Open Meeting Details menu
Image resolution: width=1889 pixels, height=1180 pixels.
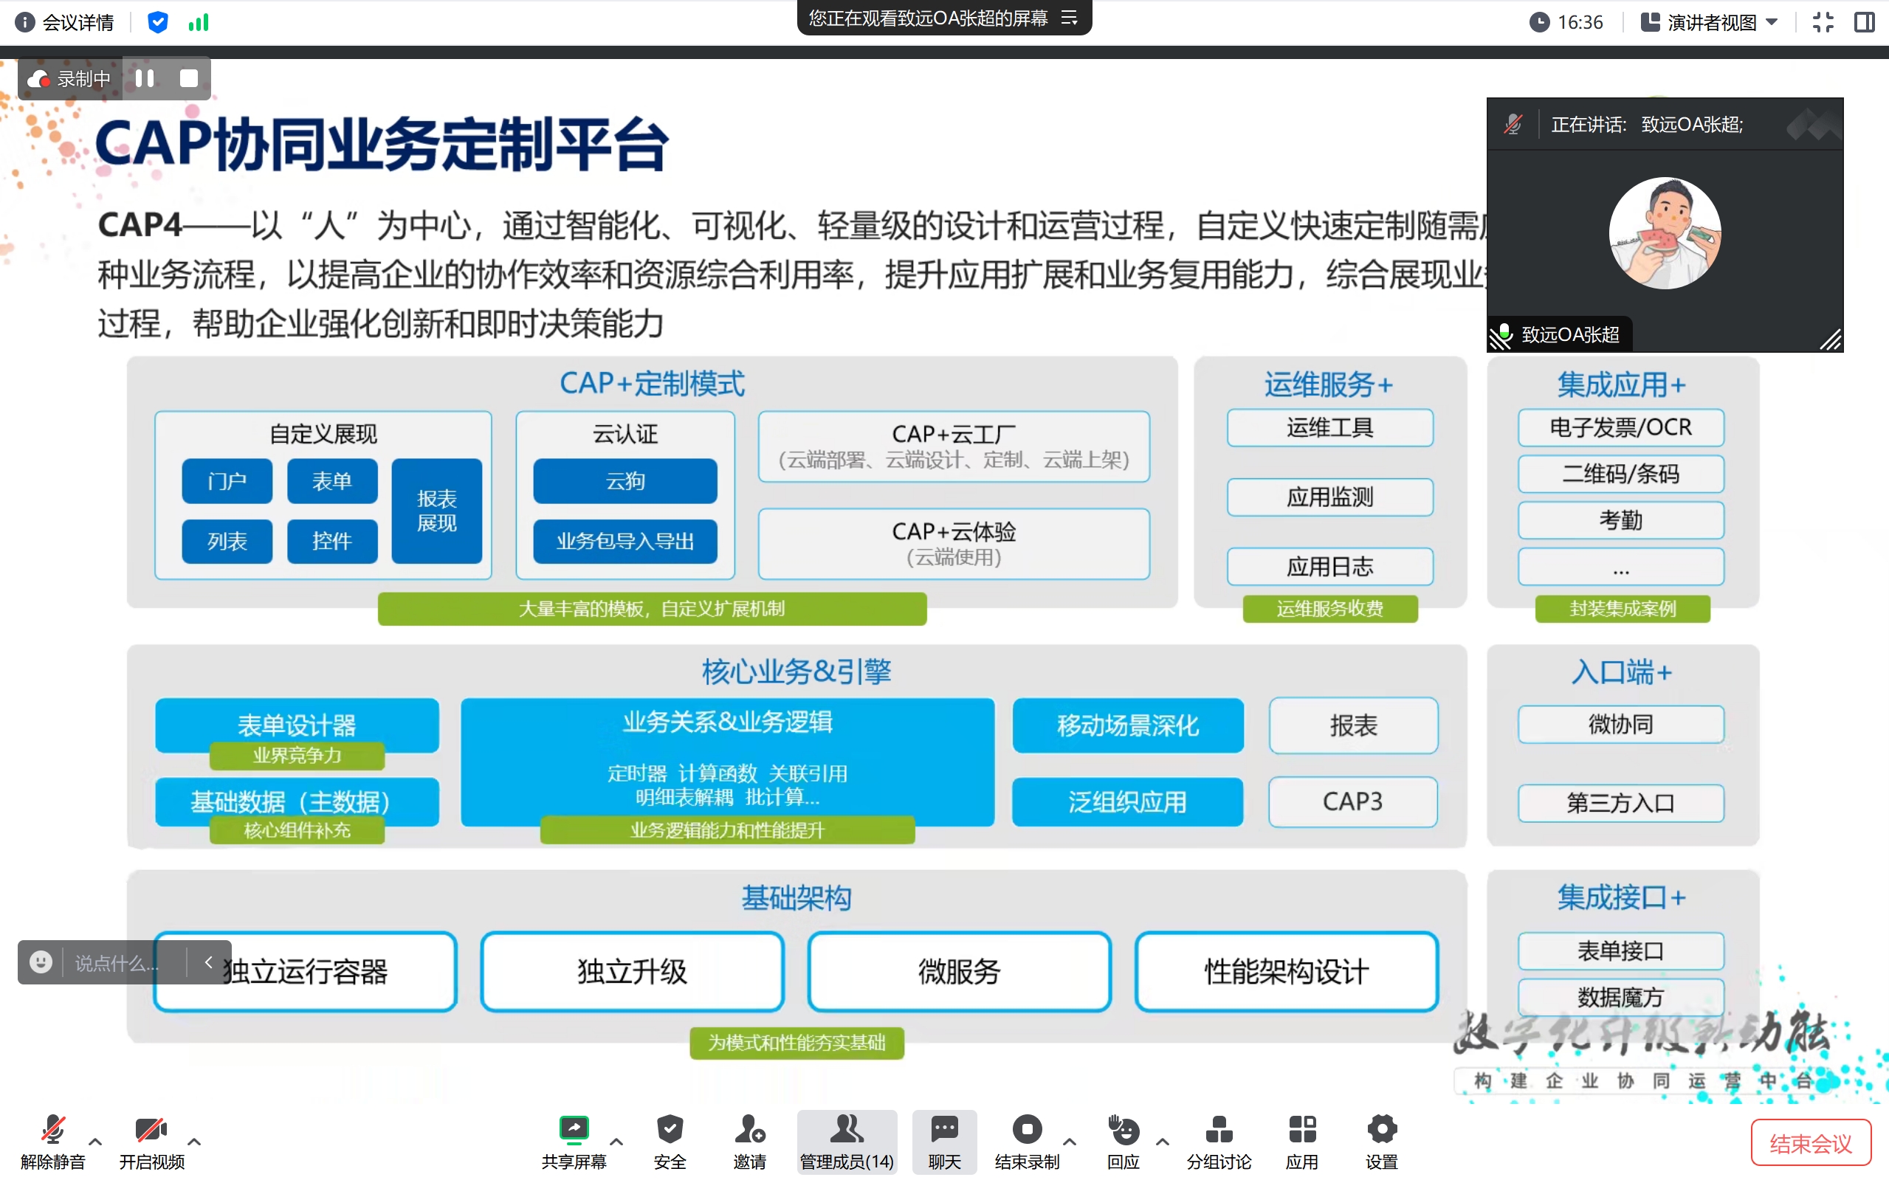coord(66,22)
